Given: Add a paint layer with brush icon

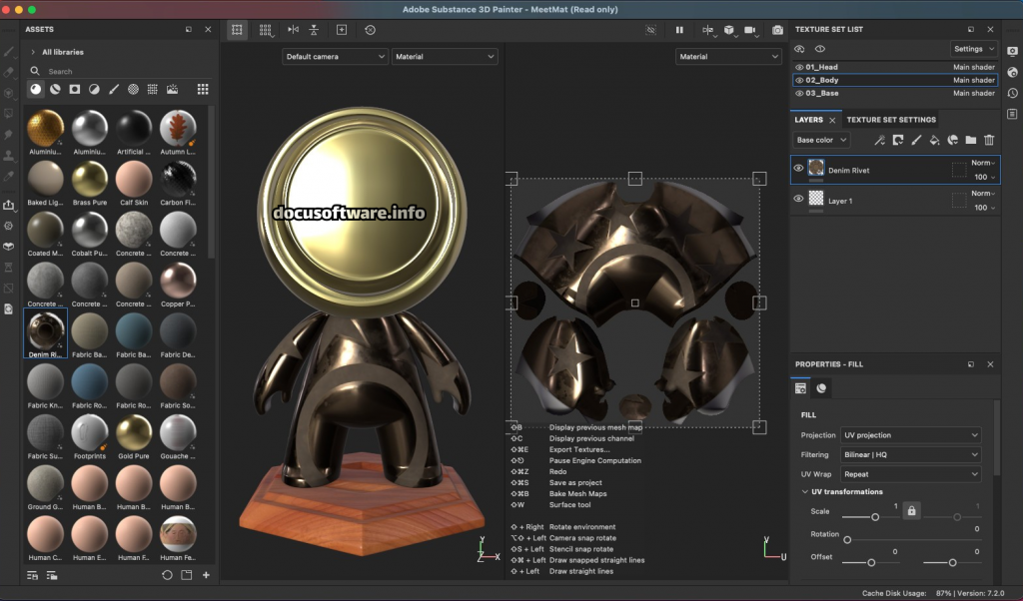Looking at the screenshot, I should 916,140.
